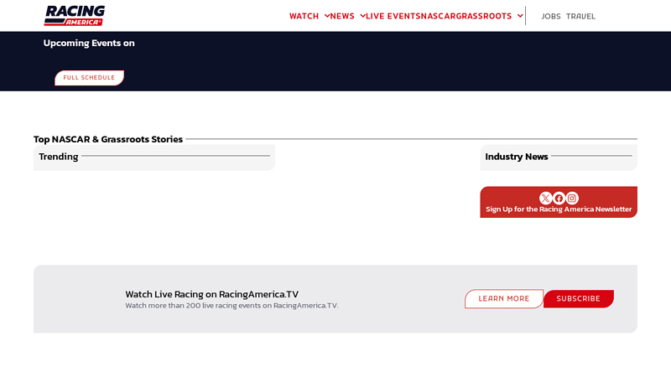Expand the GRASSROOTS menu chevron
Image resolution: width=671 pixels, height=377 pixels.
[x=520, y=16]
